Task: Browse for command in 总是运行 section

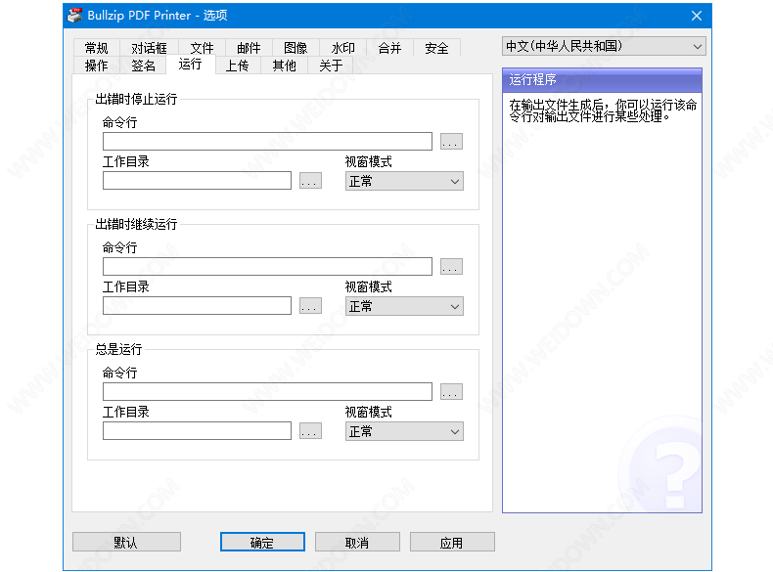Action: pyautogui.click(x=451, y=392)
